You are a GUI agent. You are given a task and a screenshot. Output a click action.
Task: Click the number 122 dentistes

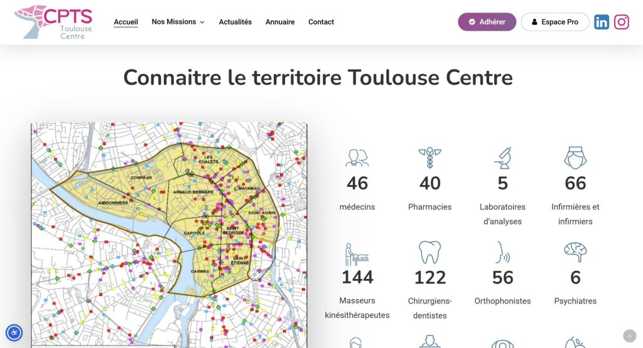(430, 278)
